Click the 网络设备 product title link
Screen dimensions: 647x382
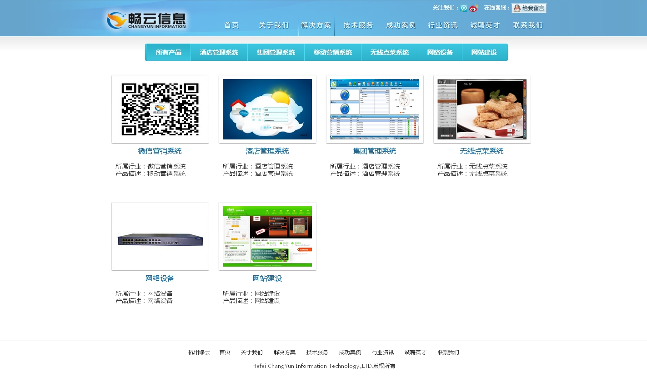160,278
